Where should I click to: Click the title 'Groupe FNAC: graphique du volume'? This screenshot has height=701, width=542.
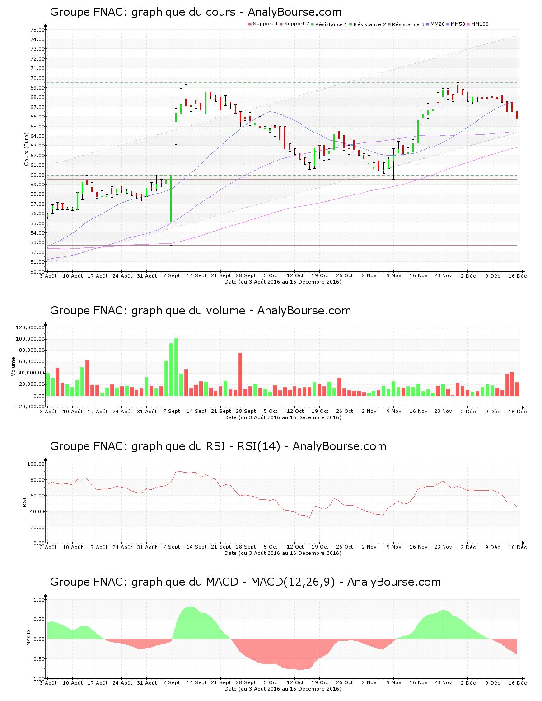(147, 311)
